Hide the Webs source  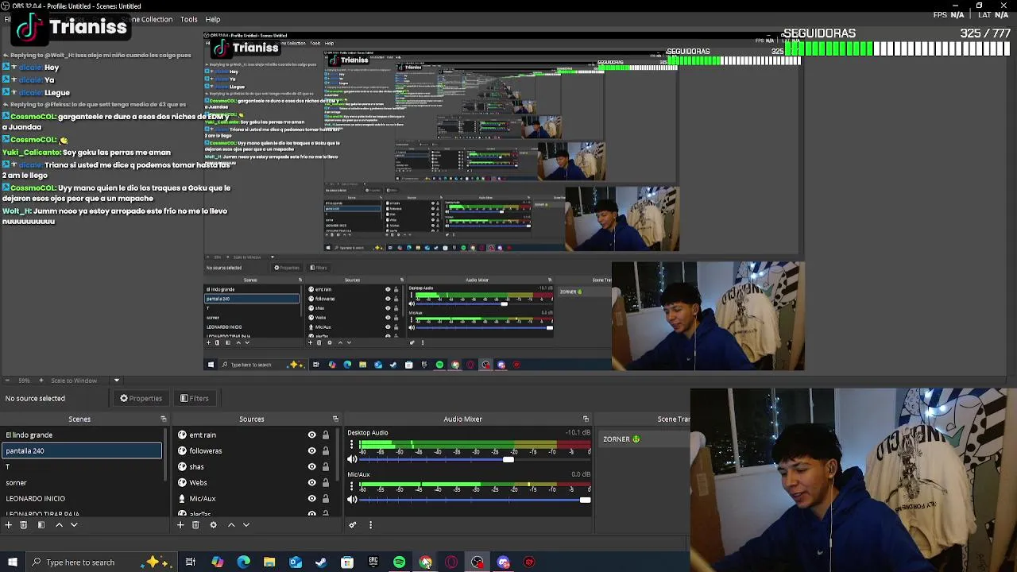click(311, 482)
